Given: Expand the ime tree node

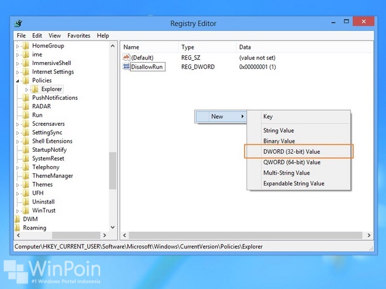Looking at the screenshot, I should (x=17, y=55).
